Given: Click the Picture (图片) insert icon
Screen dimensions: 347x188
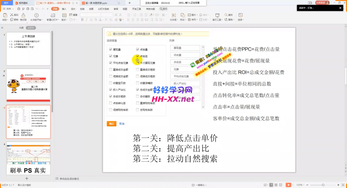Looking at the screenshot, I should 189,15.
